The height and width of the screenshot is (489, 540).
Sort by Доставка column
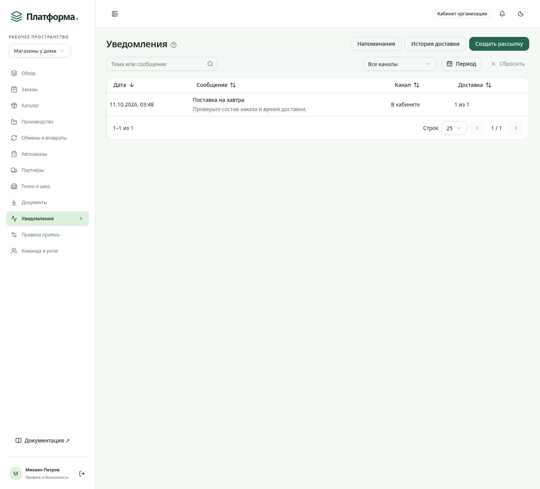tap(475, 85)
